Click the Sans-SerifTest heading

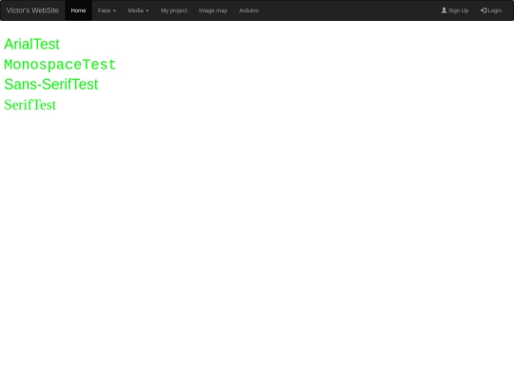click(51, 85)
